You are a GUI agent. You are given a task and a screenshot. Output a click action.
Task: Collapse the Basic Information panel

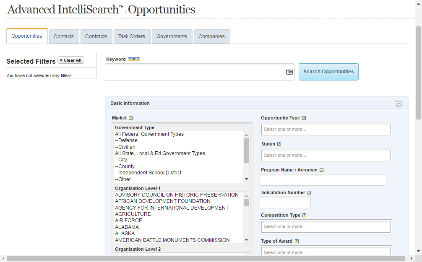click(x=399, y=103)
